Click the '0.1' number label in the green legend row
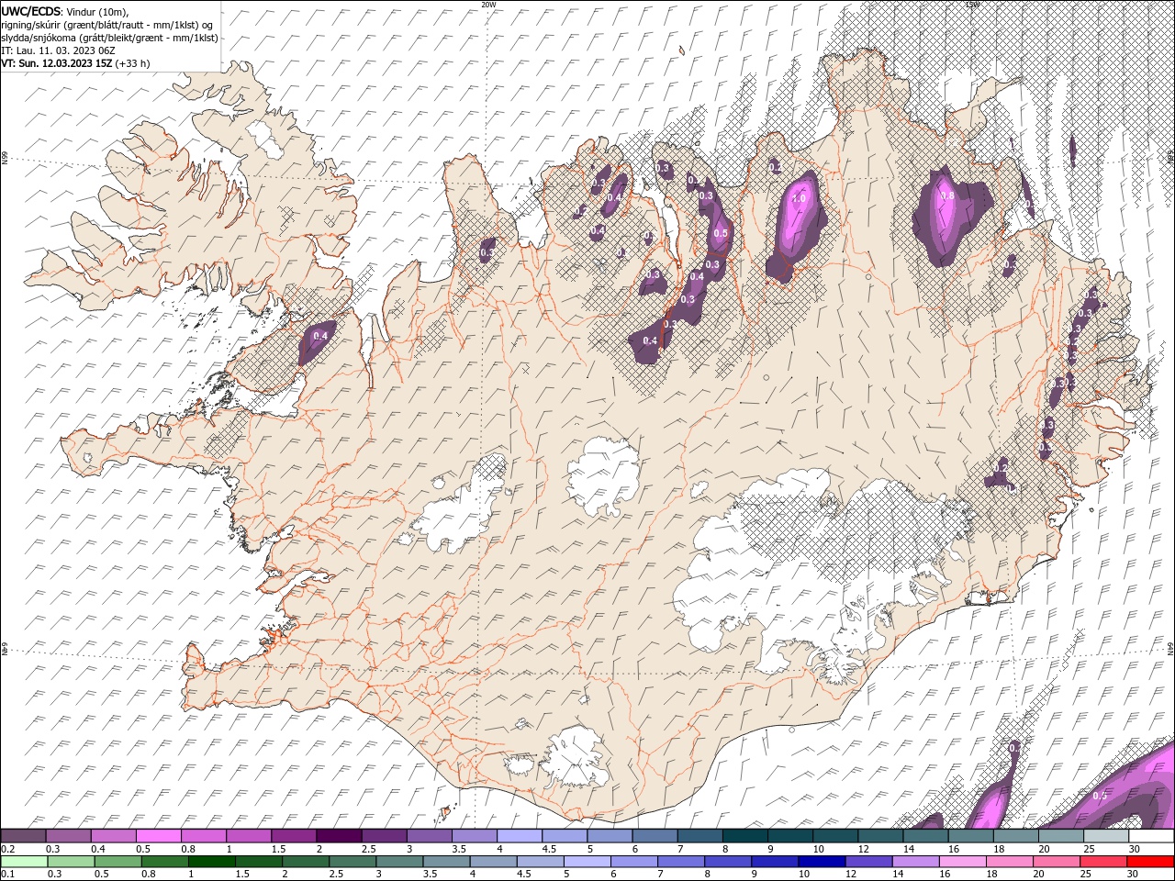Viewport: 1175px width, 881px height. tap(7, 875)
